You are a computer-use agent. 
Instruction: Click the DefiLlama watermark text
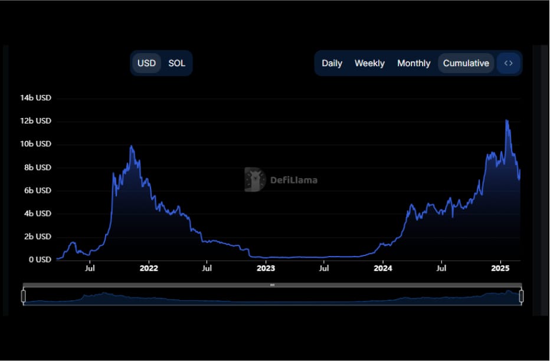click(x=293, y=180)
